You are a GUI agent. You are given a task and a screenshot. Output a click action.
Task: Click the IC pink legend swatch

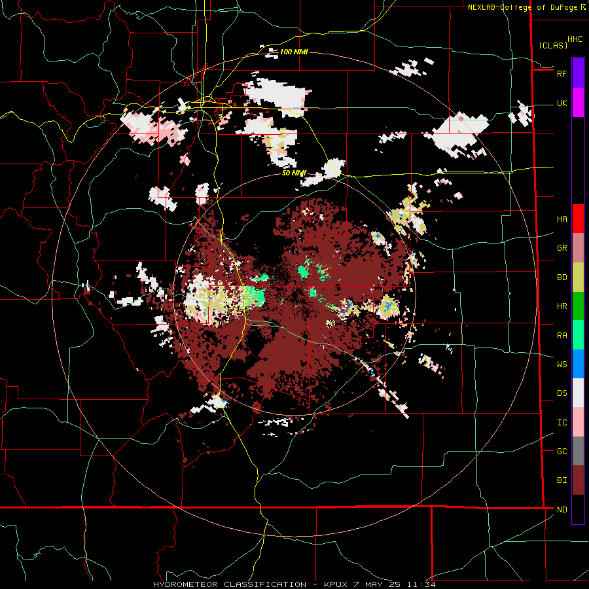(578, 422)
